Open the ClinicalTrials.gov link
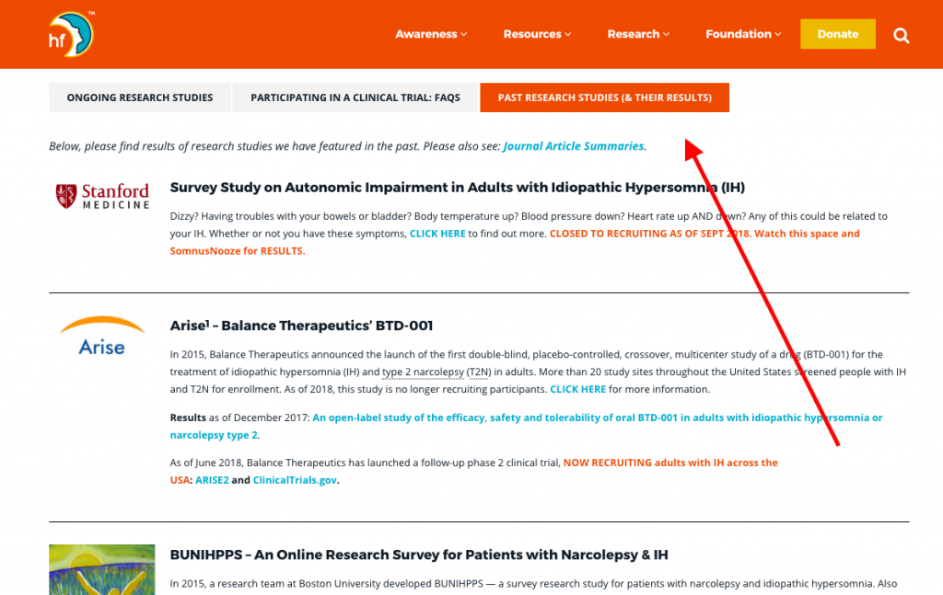The width and height of the screenshot is (943, 595). click(x=295, y=480)
